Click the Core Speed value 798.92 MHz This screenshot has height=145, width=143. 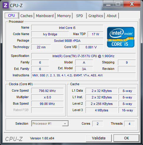47,91
